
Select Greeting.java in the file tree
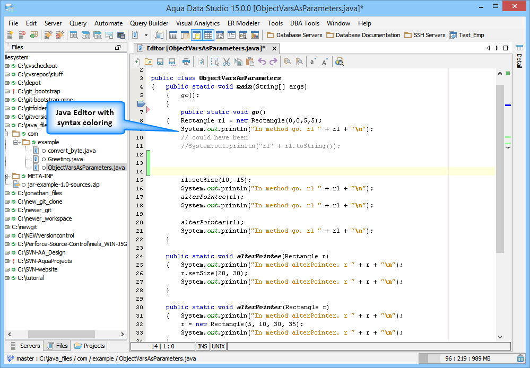pos(65,159)
